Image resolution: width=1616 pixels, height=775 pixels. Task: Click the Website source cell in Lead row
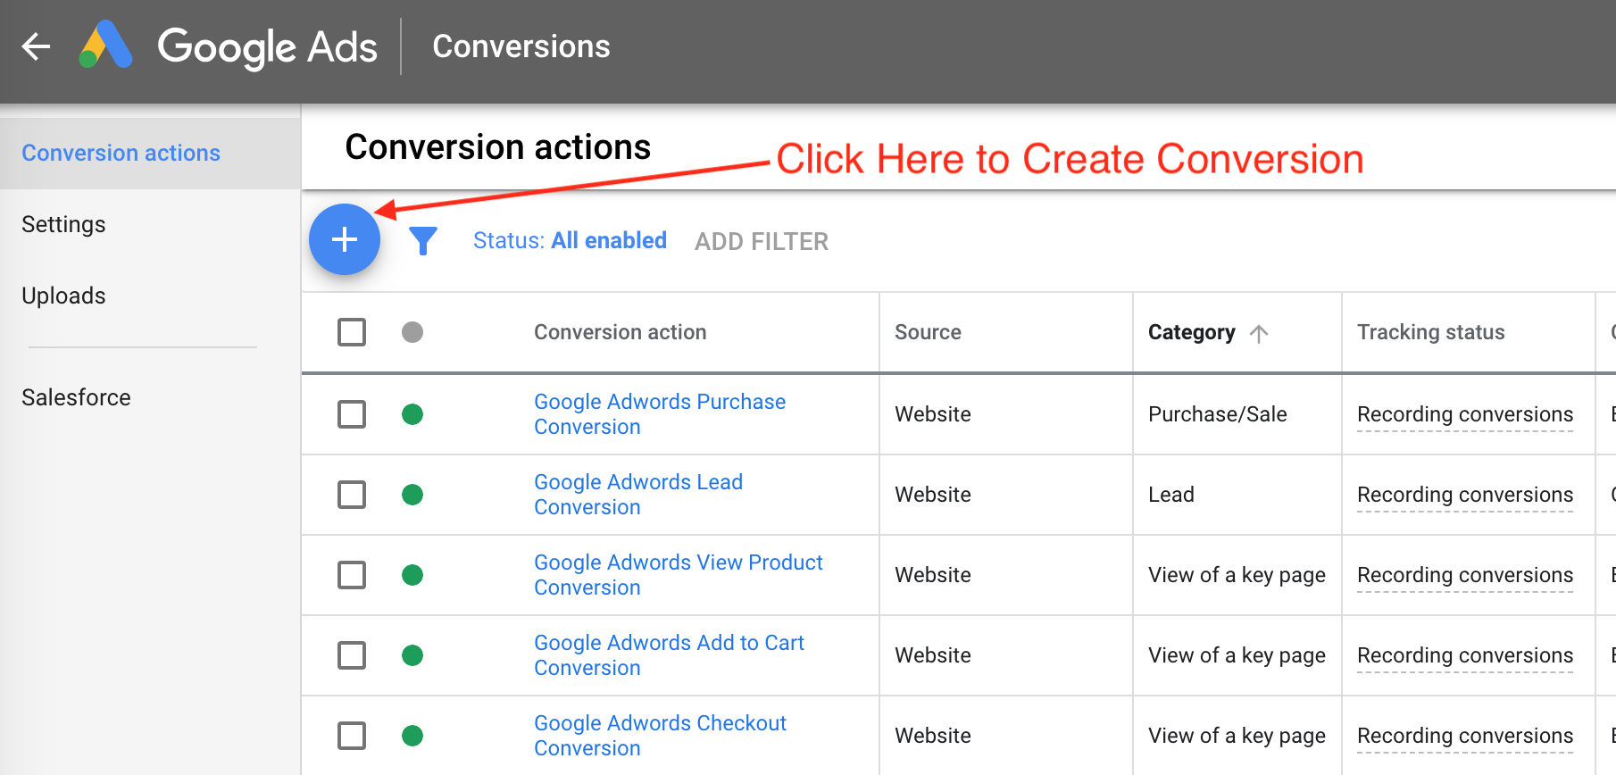tap(932, 495)
